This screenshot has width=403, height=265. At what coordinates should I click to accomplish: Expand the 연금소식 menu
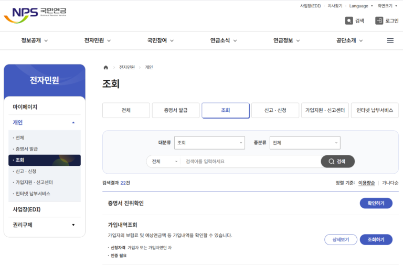(224, 40)
